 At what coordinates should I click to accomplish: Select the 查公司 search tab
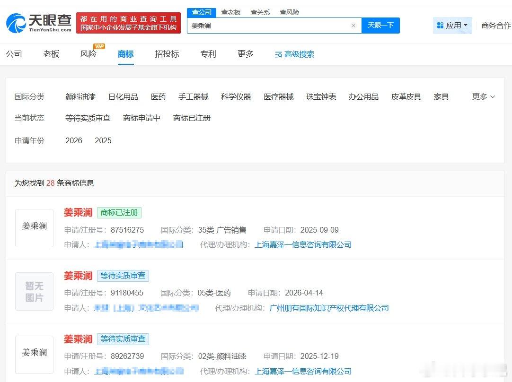coord(202,12)
